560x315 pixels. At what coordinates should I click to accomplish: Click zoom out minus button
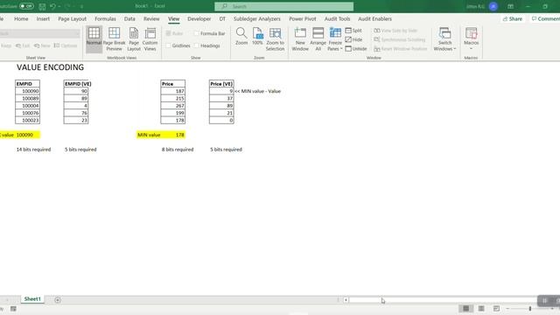(507, 309)
